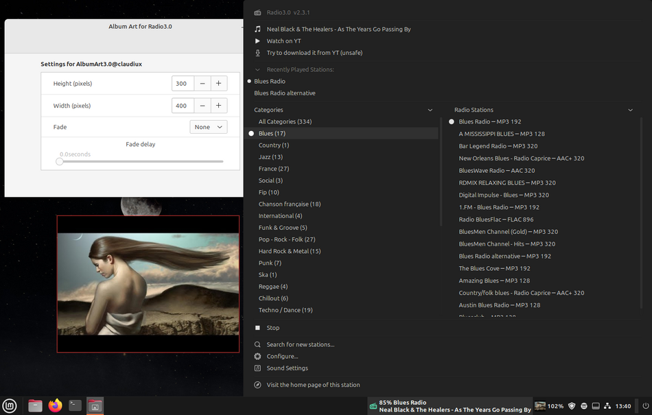Select the Blues Radio – MP3 192 station
Viewport: 652px width, 415px height.
coord(490,121)
